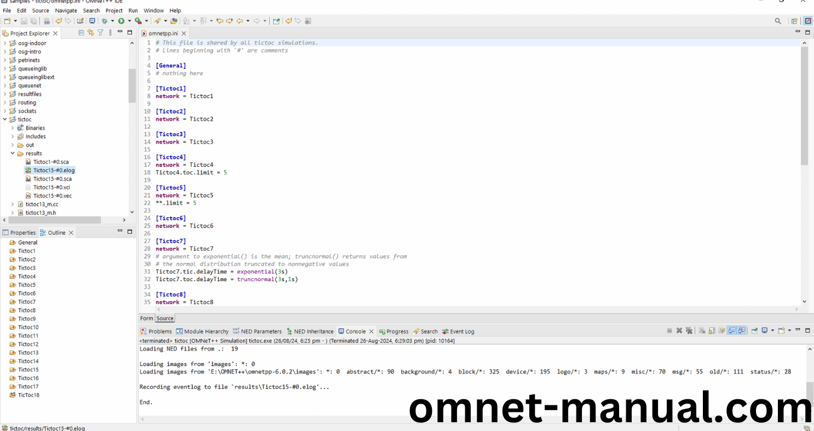Click the green Run button in toolbar
The height and width of the screenshot is (431, 814).
[122, 21]
